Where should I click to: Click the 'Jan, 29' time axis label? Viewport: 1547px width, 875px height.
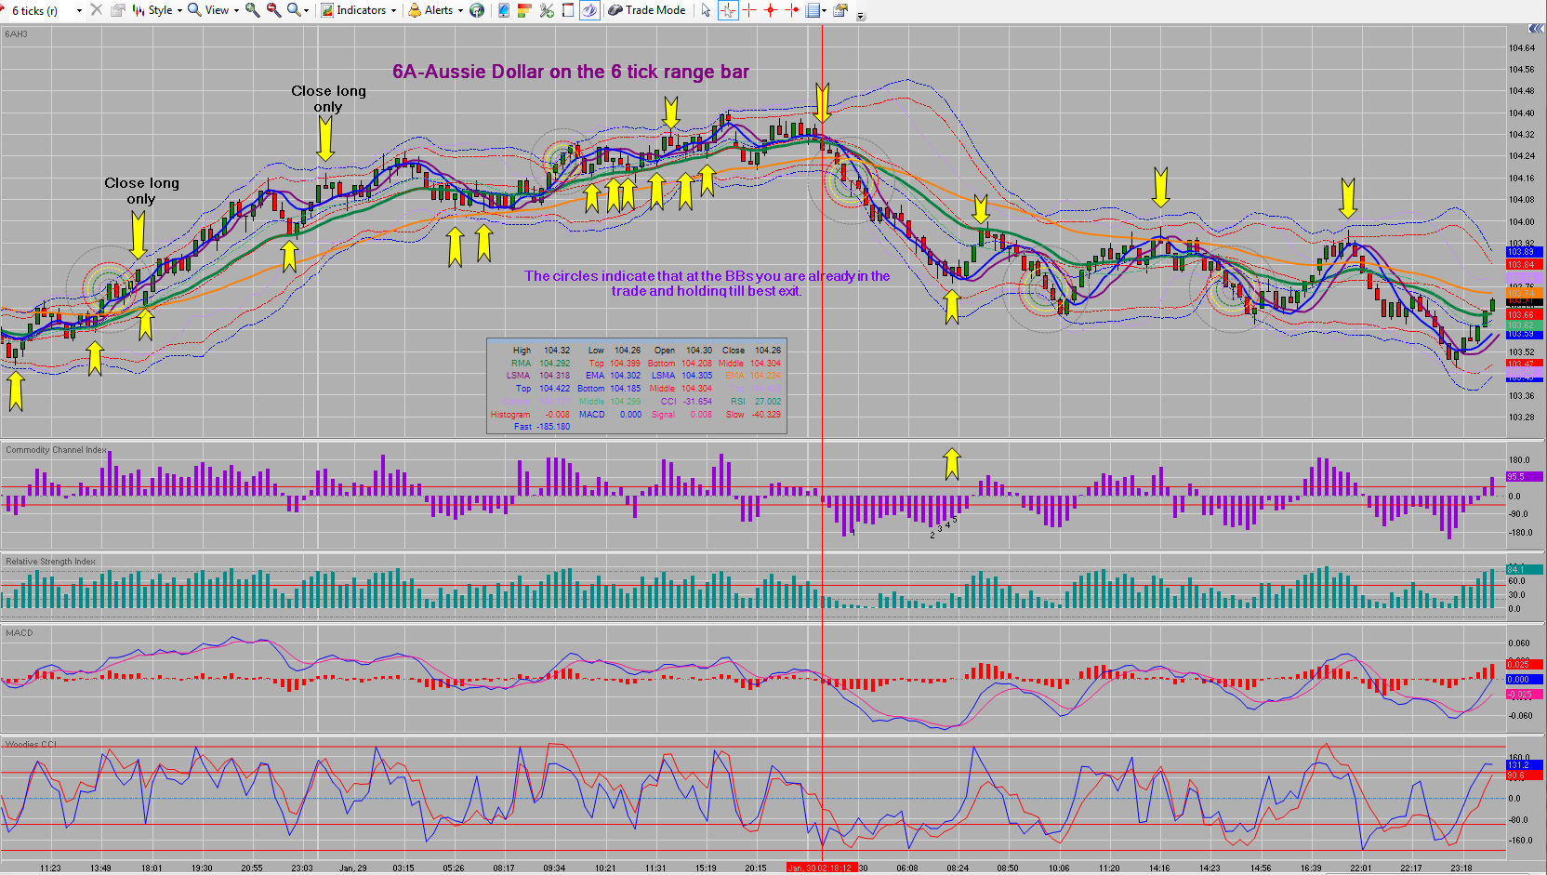[352, 868]
